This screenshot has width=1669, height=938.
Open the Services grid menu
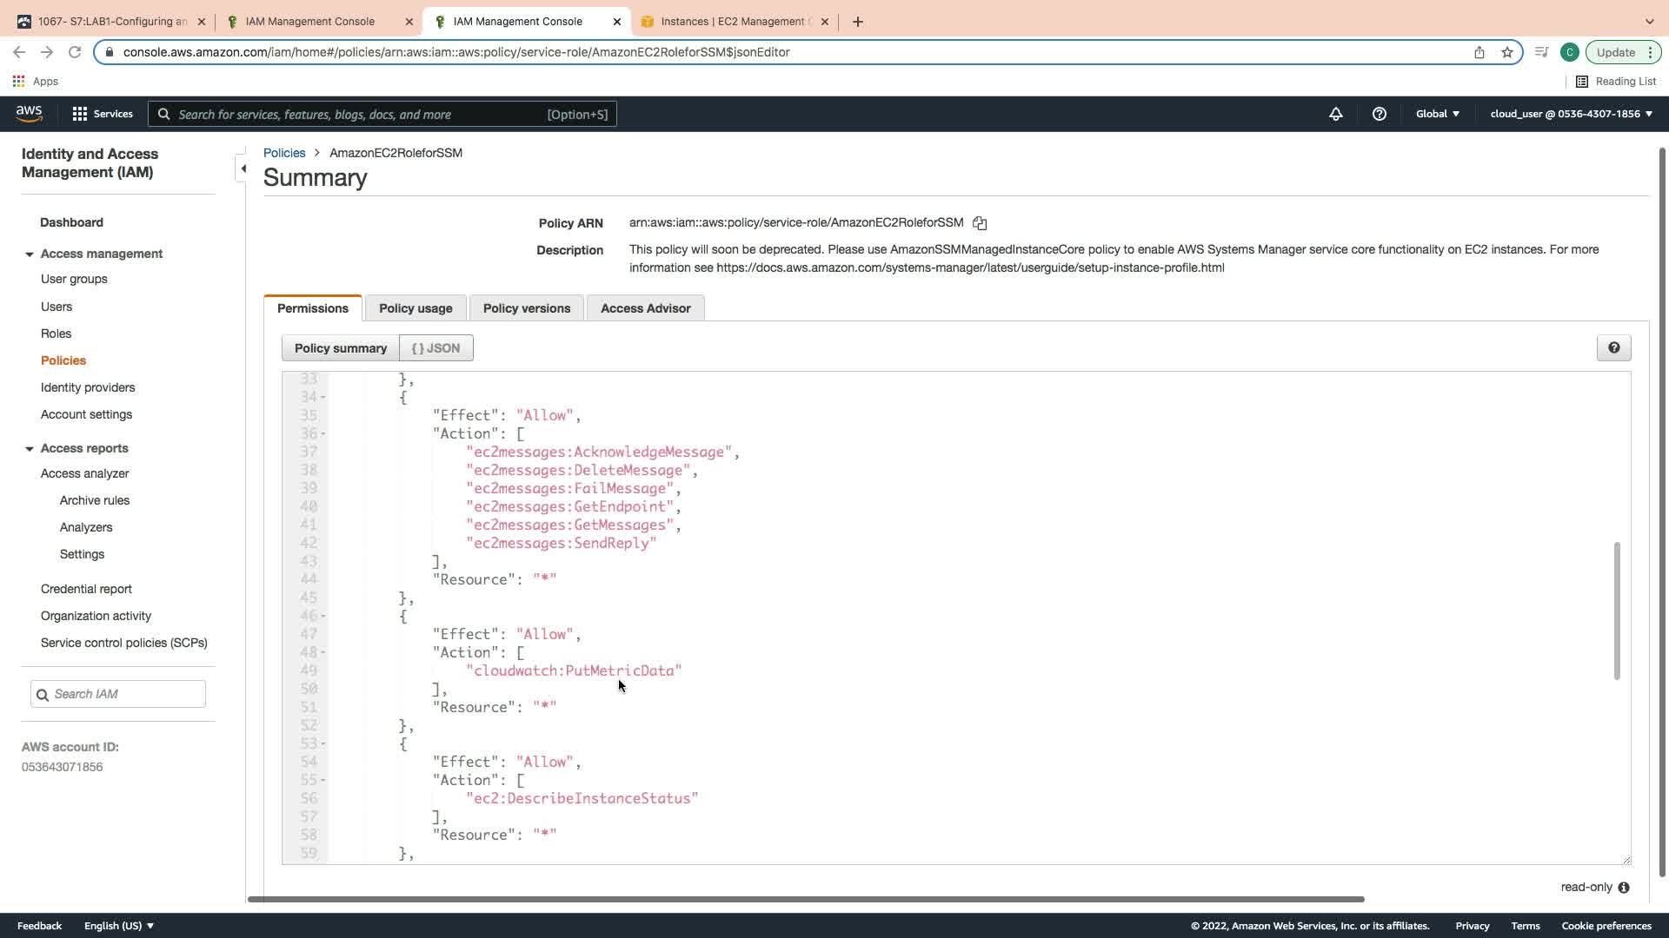[x=102, y=114]
